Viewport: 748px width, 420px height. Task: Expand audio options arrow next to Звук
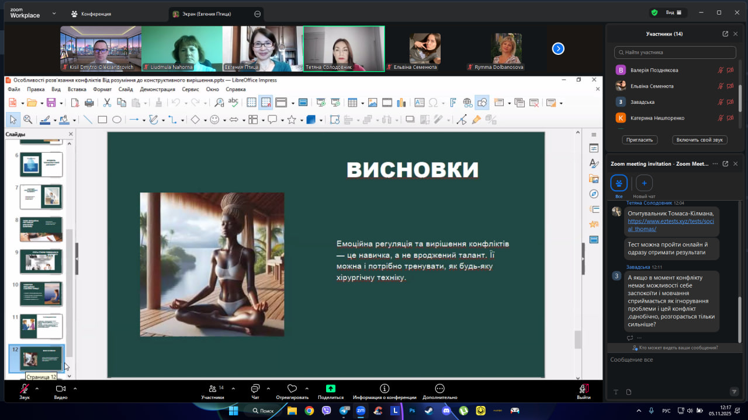coord(37,388)
